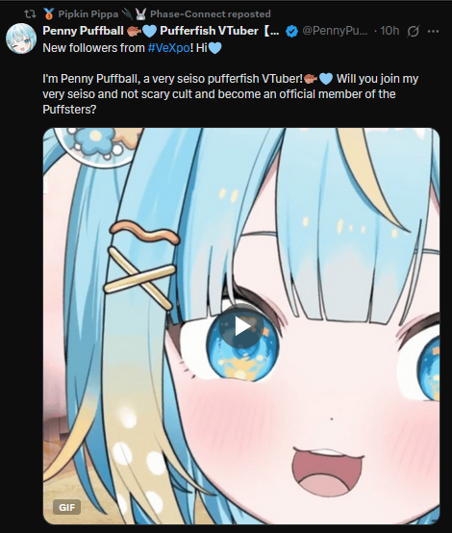Click the Grok slashed-circle icon beside timestamp
The height and width of the screenshot is (533, 452).
413,32
